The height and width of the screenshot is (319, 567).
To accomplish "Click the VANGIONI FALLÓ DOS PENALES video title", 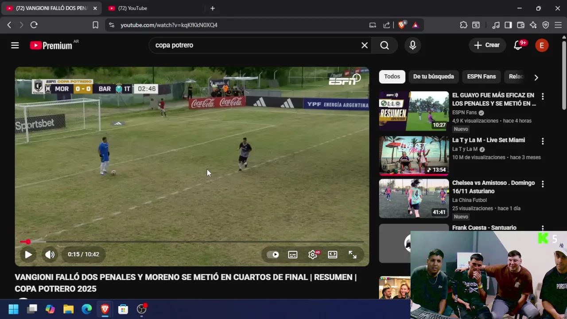I will click(186, 283).
